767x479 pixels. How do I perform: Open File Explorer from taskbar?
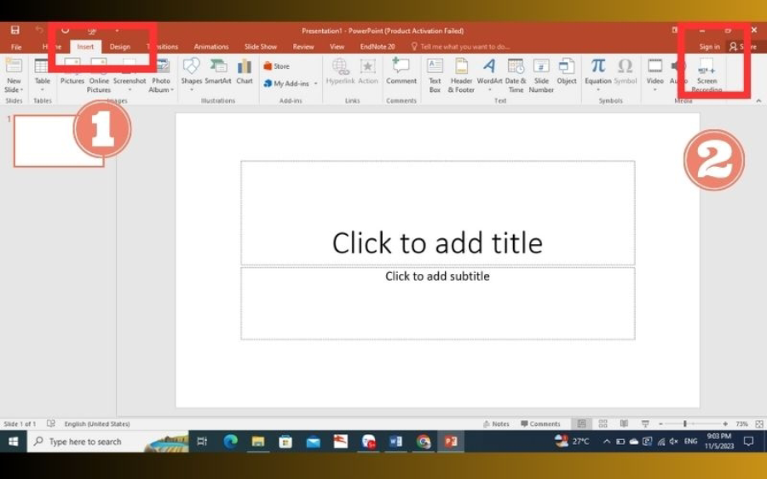tap(257, 442)
